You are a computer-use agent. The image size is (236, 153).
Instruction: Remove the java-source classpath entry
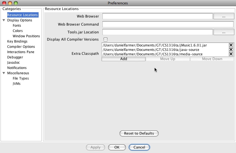tap(231, 50)
